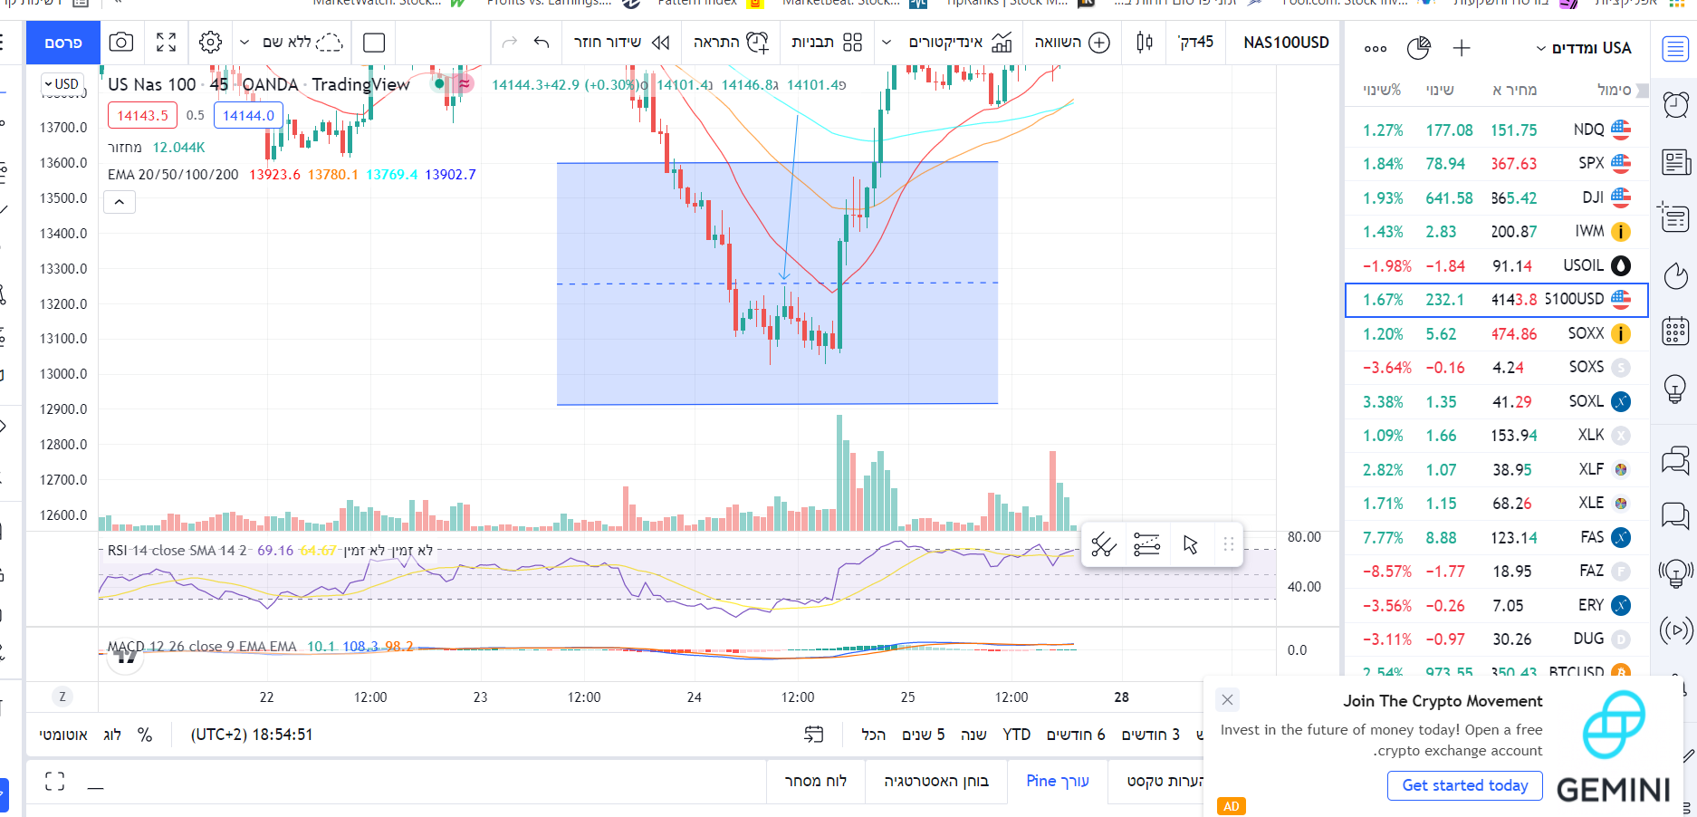Open the layout selection square icon
The height and width of the screenshot is (817, 1697).
pyautogui.click(x=373, y=43)
